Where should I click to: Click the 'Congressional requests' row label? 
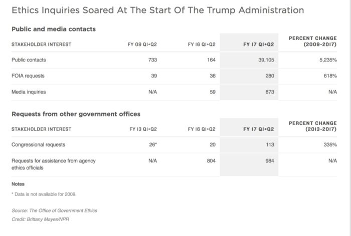click(x=38, y=144)
